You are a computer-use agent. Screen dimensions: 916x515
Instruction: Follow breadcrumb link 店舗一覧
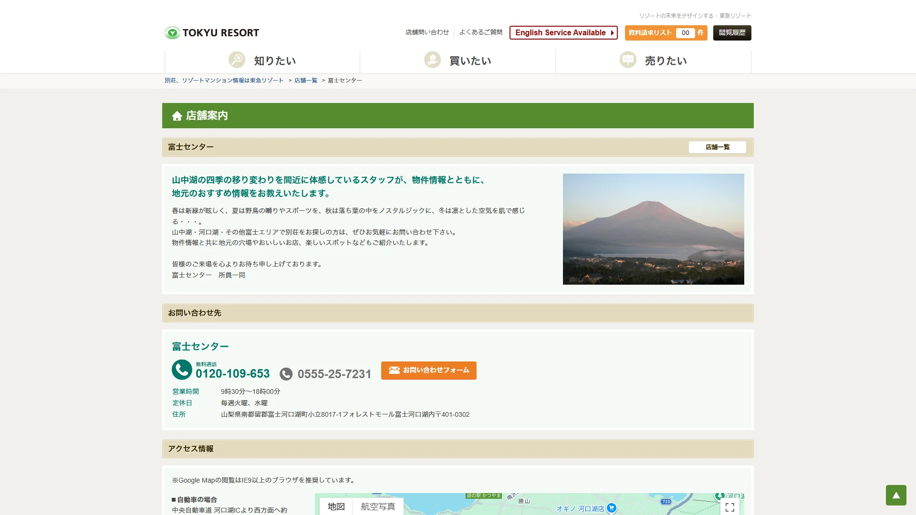click(x=306, y=81)
